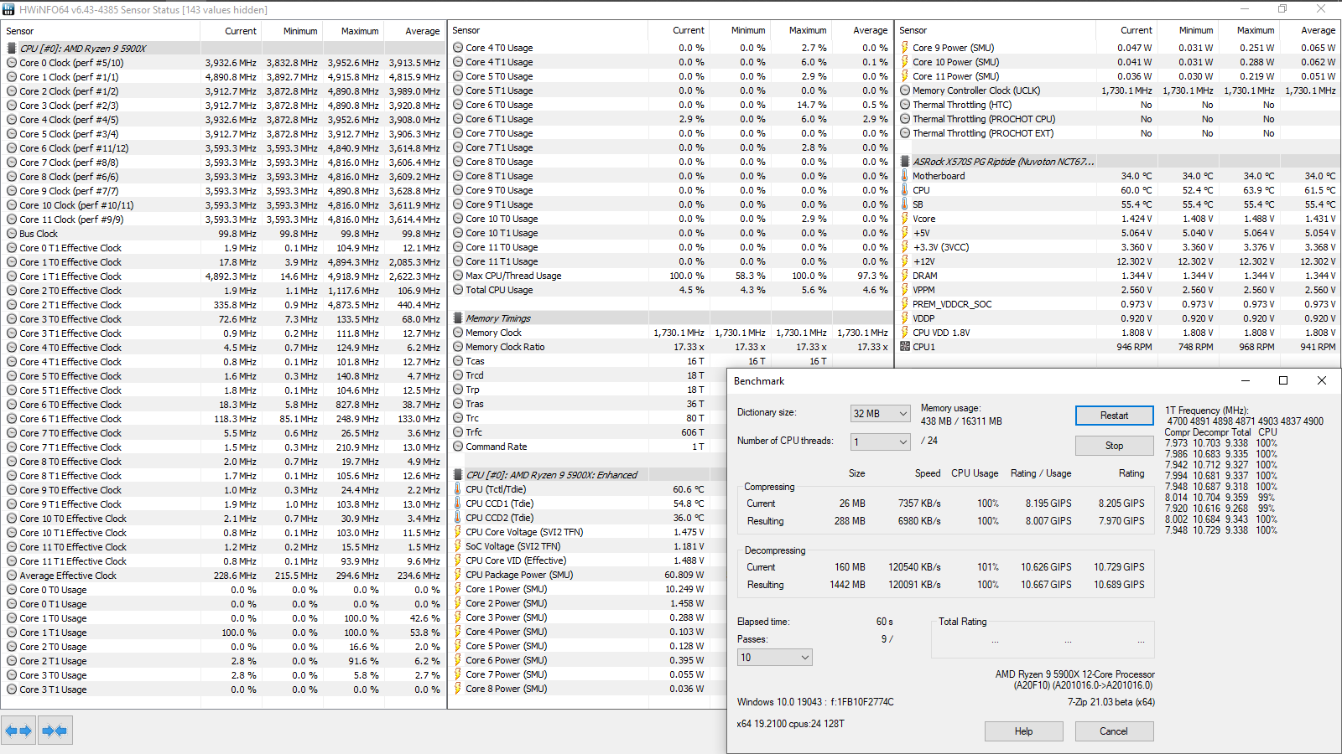Click lightning icon beside CPU Package Power (SMU)

(458, 575)
